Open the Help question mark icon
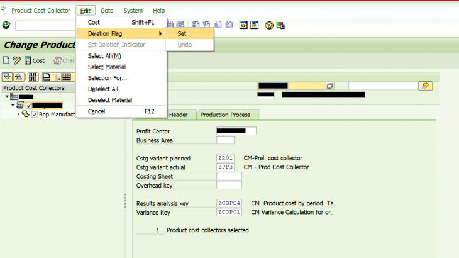The image size is (459, 258). 269,25
